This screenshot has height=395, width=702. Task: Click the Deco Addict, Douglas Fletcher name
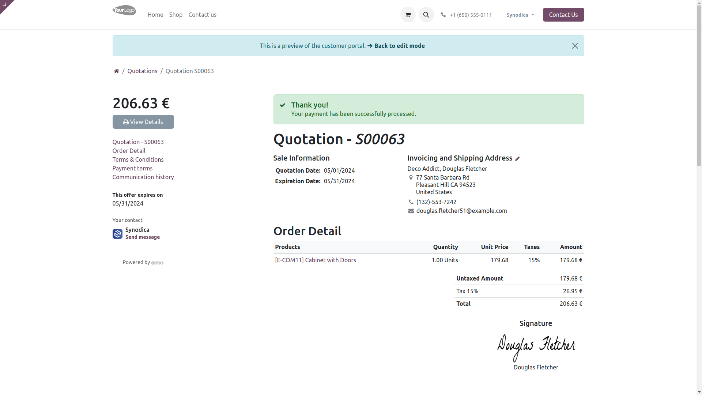click(447, 169)
